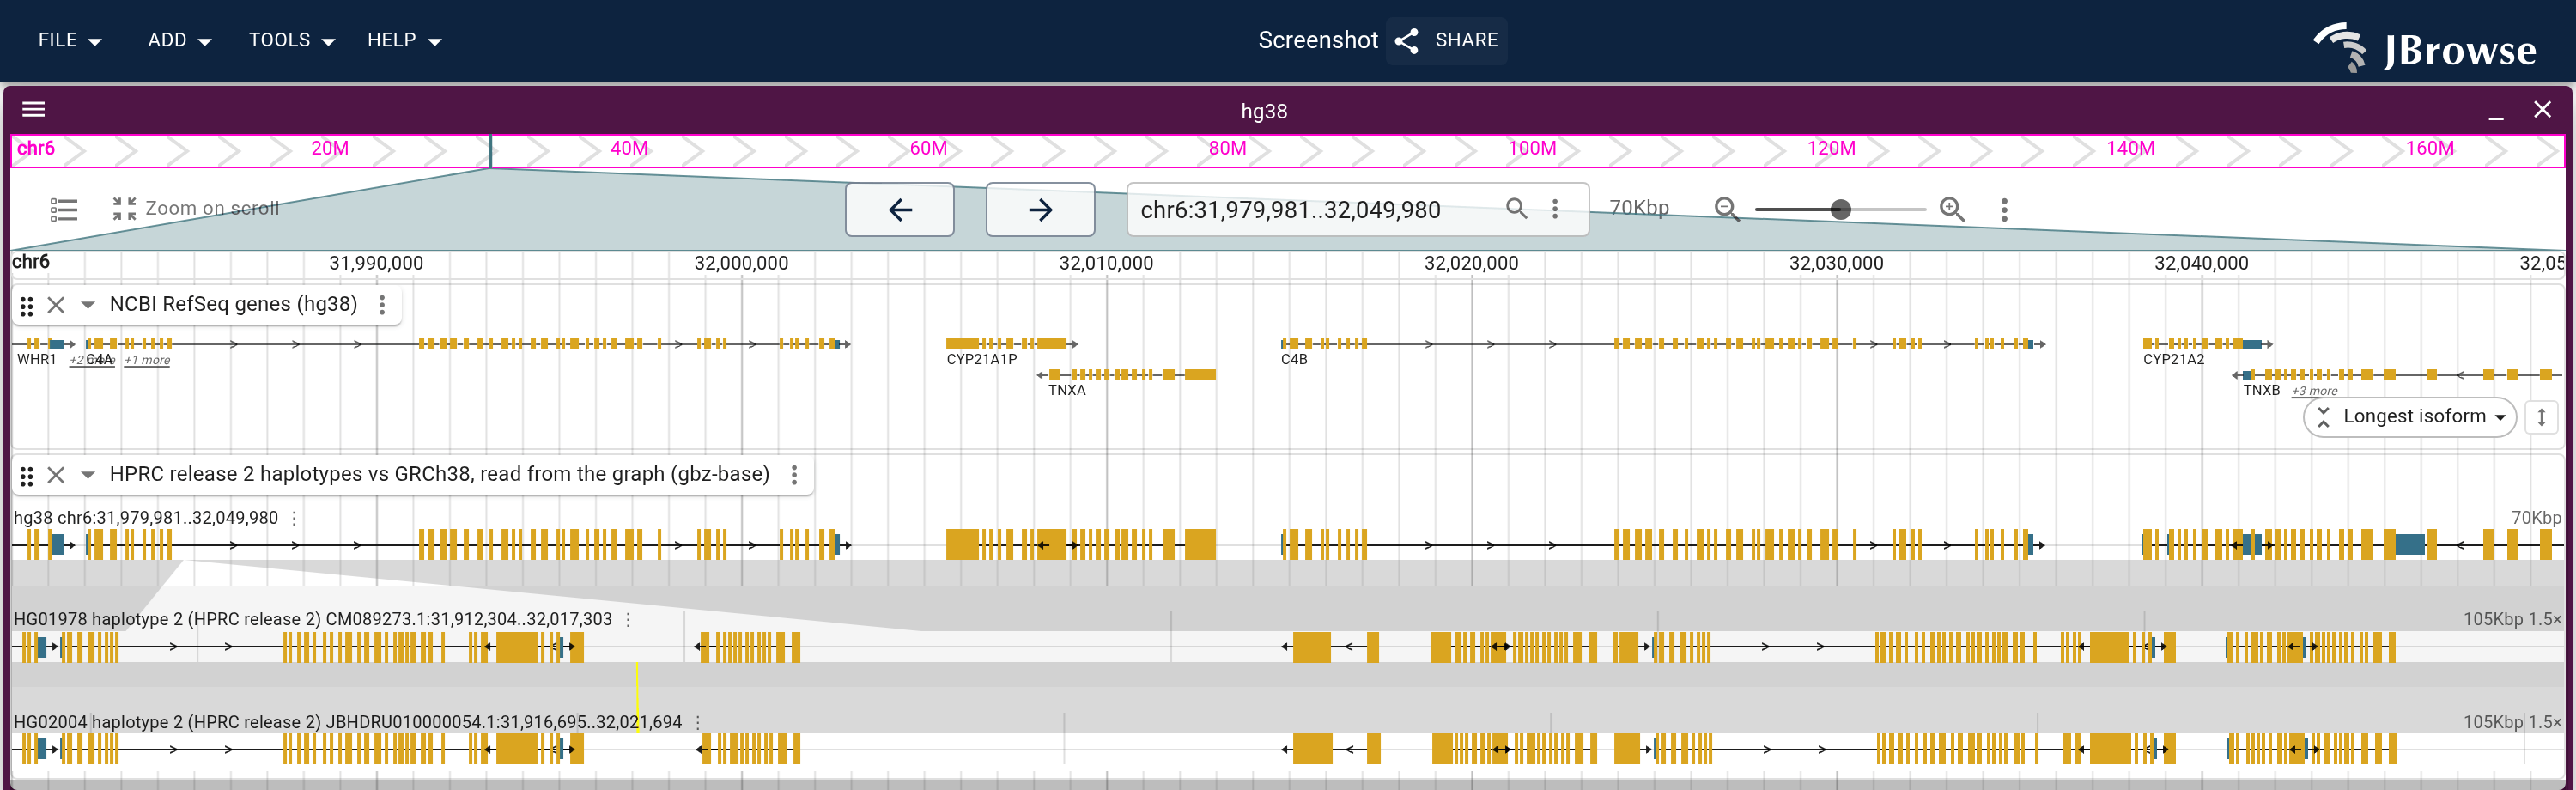Click the hg38 chr6:31,979,981..32,049,980 row label

click(x=146, y=518)
